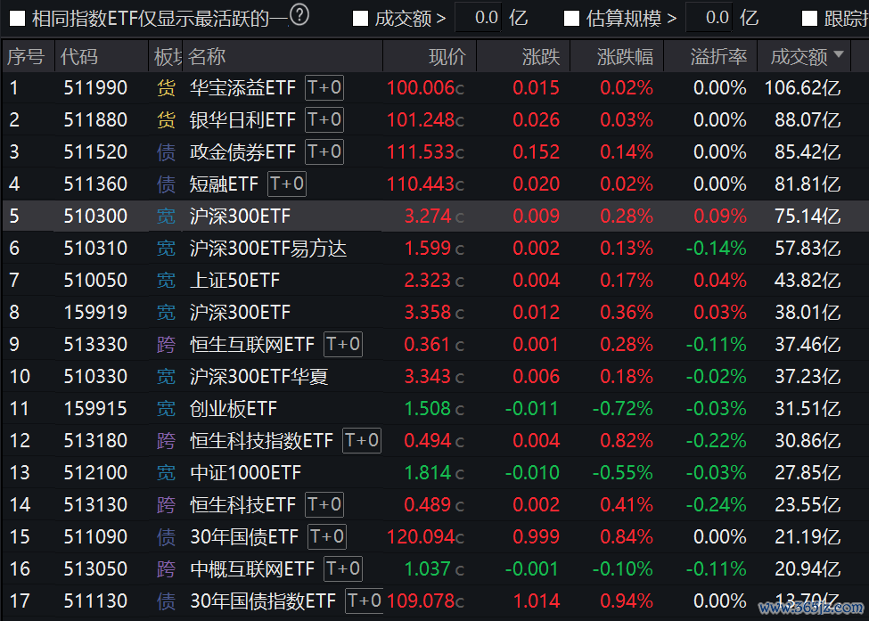The width and height of the screenshot is (869, 621).
Task: Click change value 0.999 in row 15
Action: [x=536, y=537]
